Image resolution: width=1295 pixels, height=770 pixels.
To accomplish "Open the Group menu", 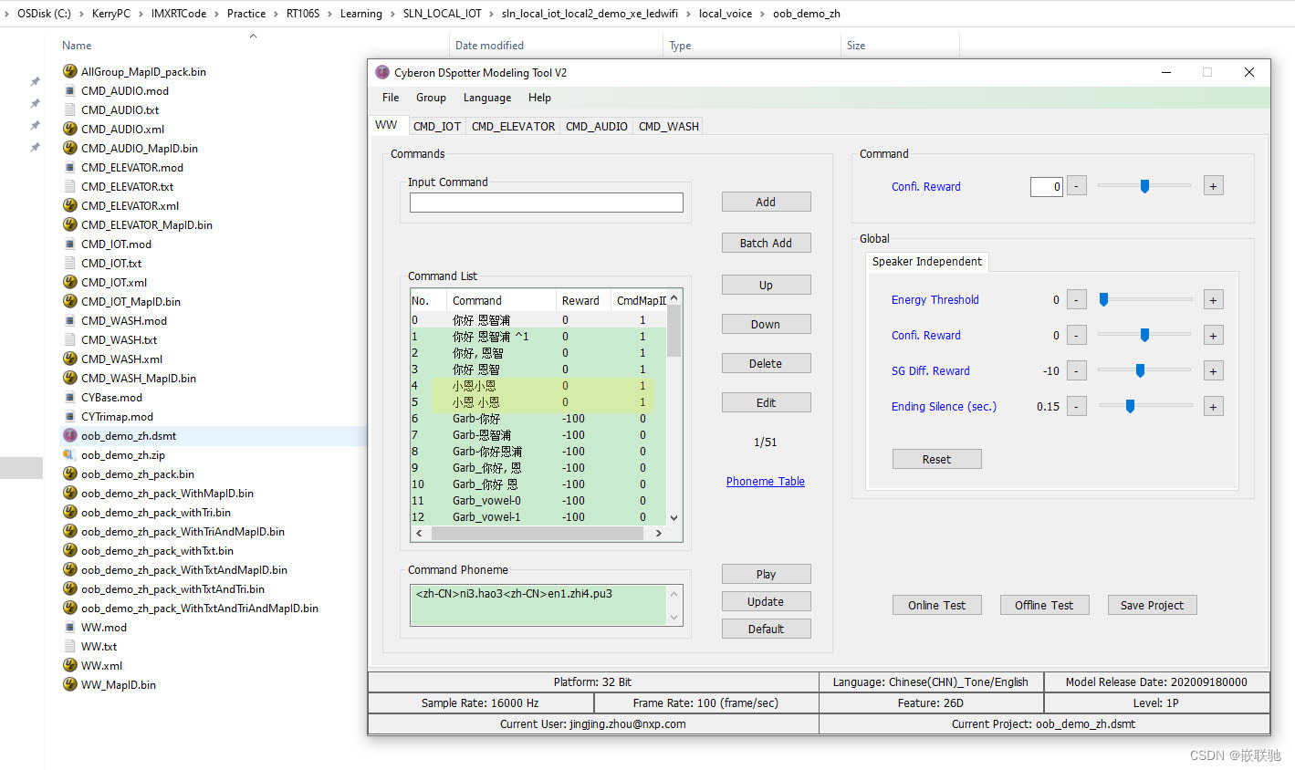I will click(431, 98).
